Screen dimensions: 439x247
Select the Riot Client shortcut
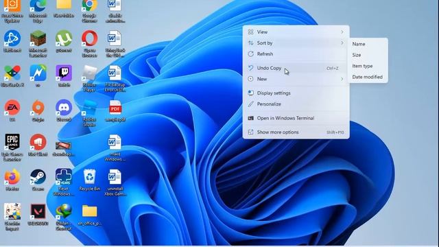click(x=38, y=145)
